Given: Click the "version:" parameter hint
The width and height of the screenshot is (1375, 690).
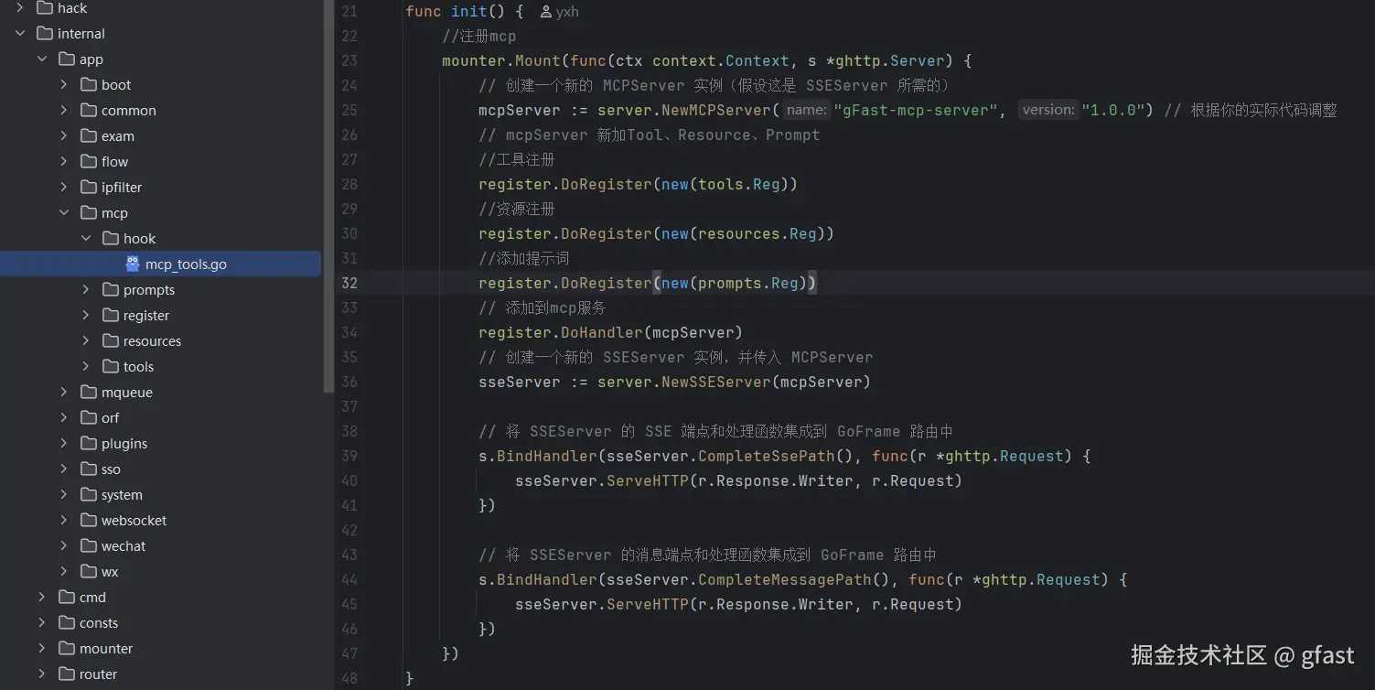Looking at the screenshot, I should [1048, 110].
